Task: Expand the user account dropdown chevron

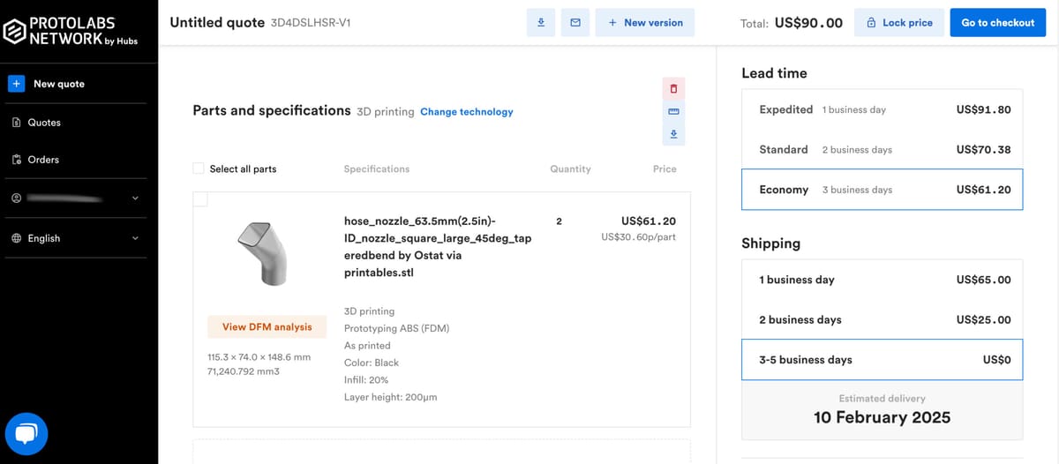Action: pos(135,198)
